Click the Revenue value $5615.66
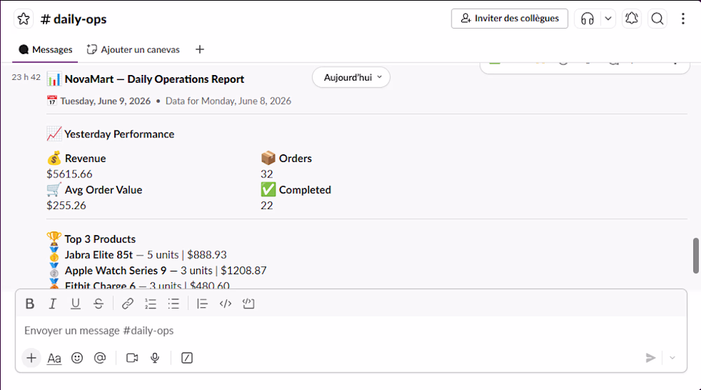 69,174
